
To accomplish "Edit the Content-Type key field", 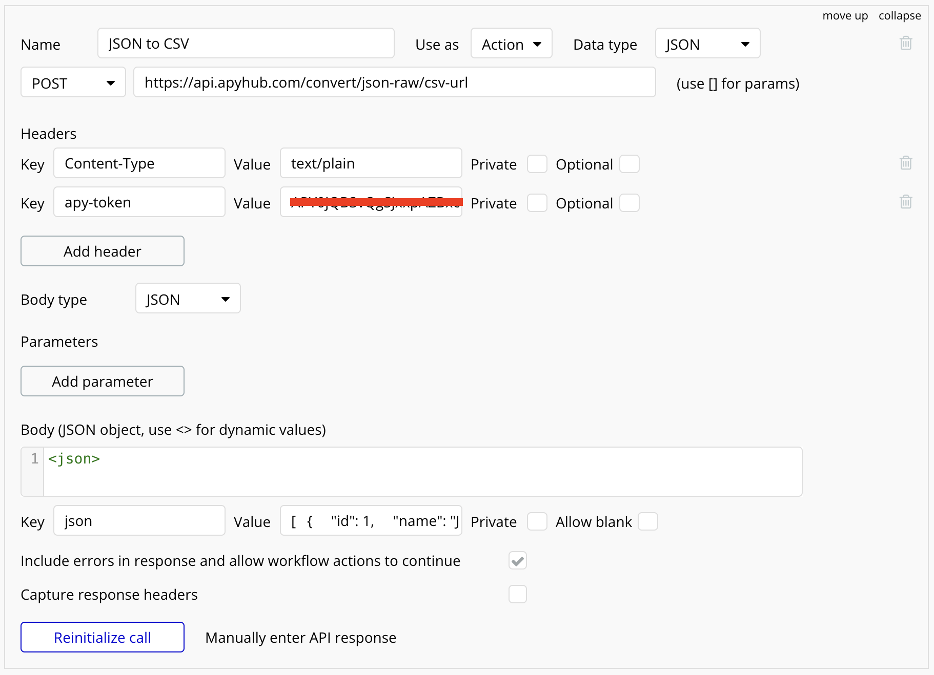I will [x=139, y=163].
